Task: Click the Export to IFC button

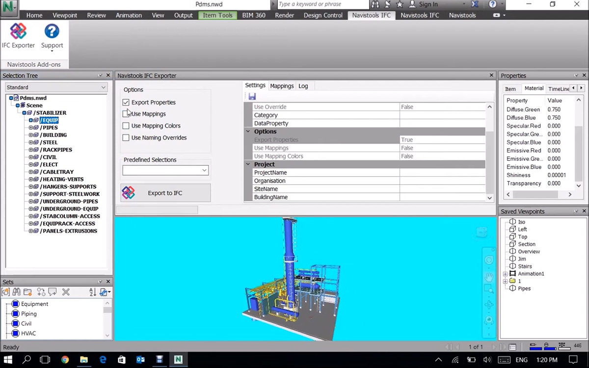Action: pos(165,193)
